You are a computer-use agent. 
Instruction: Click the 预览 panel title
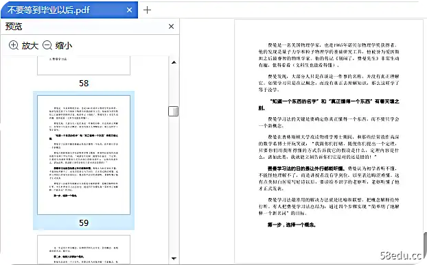tap(14, 26)
